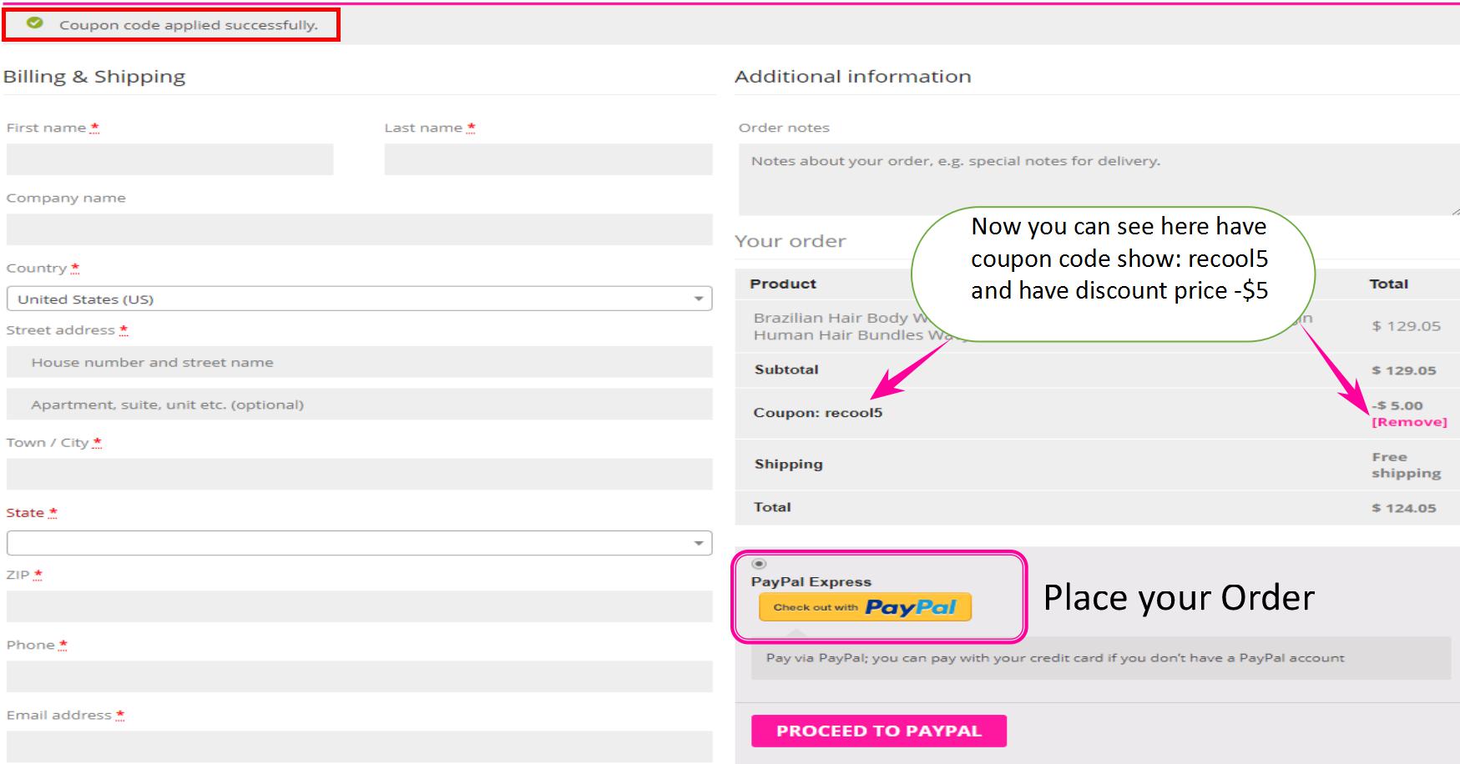
Task: Click the Order notes text area
Action: point(1099,179)
